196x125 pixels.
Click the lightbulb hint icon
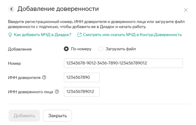click(x=10, y=35)
